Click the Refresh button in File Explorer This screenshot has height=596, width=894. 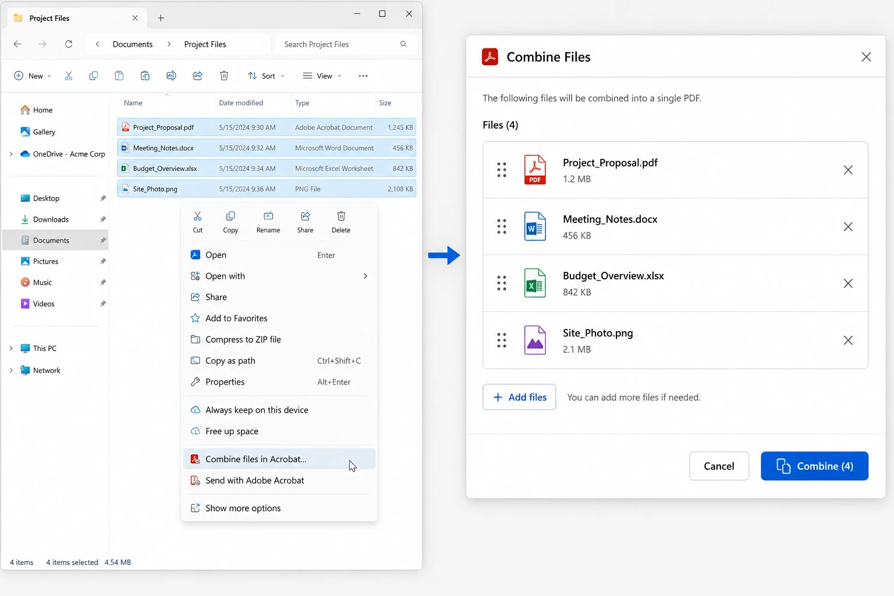tap(69, 44)
